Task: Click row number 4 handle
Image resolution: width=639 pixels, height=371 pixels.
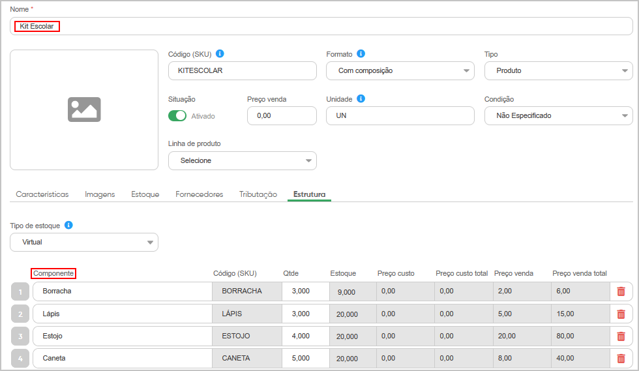Action: point(20,359)
